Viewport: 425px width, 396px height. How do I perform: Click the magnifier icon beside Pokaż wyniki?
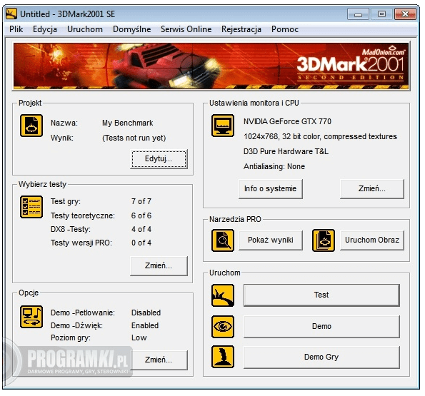click(x=223, y=240)
